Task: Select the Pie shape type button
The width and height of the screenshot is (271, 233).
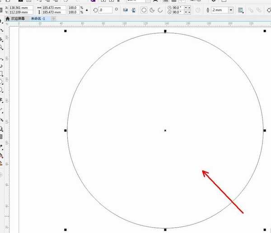Action: 152,10
